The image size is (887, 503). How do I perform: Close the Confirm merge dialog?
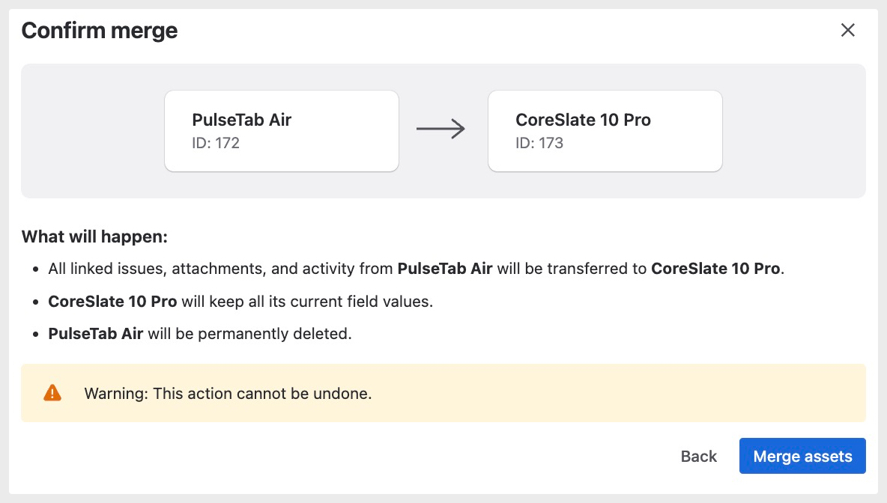847,31
